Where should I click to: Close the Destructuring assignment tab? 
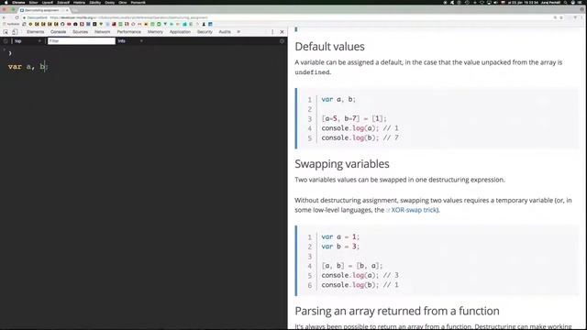[x=67, y=10]
